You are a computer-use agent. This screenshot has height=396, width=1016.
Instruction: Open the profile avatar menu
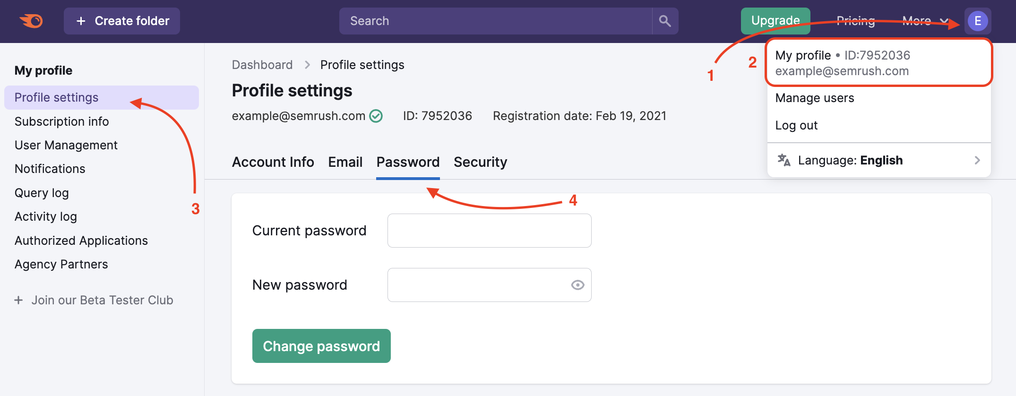(x=978, y=21)
